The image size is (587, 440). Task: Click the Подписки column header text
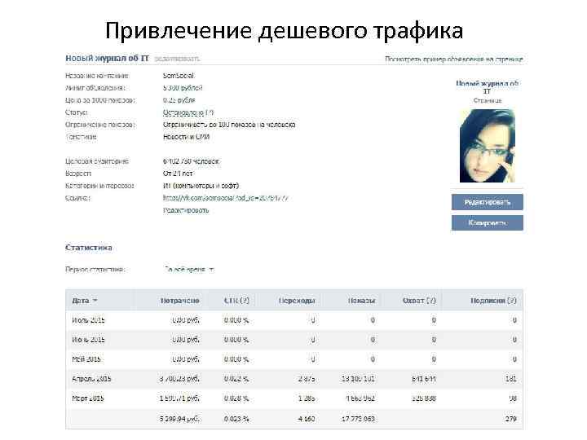488,301
